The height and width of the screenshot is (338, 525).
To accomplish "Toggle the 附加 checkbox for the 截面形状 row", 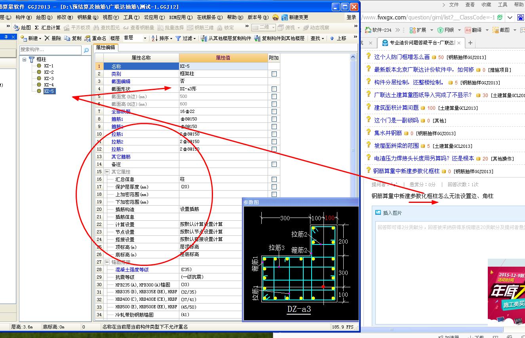I will [x=274, y=89].
